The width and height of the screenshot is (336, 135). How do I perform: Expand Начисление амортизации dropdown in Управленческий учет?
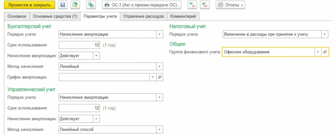tap(96, 119)
